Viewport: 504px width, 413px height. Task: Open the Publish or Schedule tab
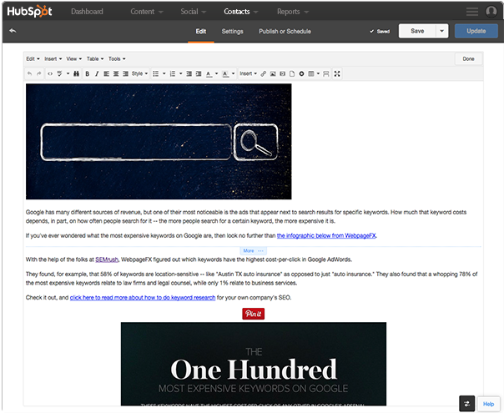285,31
